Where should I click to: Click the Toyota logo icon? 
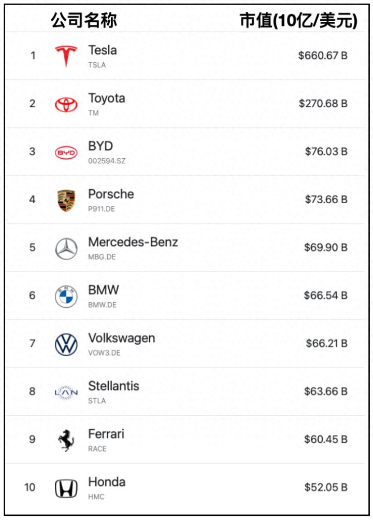click(x=66, y=104)
